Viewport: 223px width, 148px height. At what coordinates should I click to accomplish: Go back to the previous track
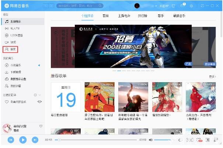pyautogui.click(x=11, y=140)
